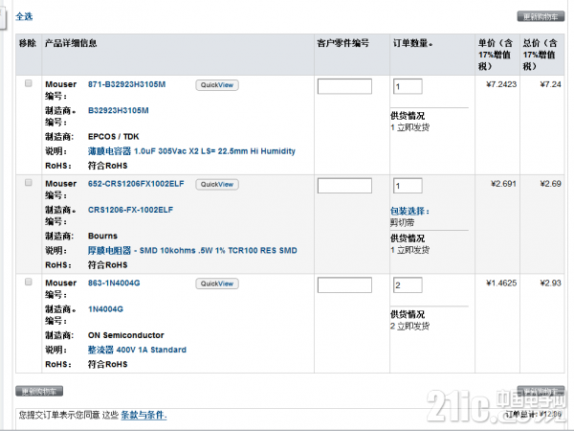Check remove box for 871-B32923H3105M row
Viewport: 574px width, 431px height.
[28, 83]
